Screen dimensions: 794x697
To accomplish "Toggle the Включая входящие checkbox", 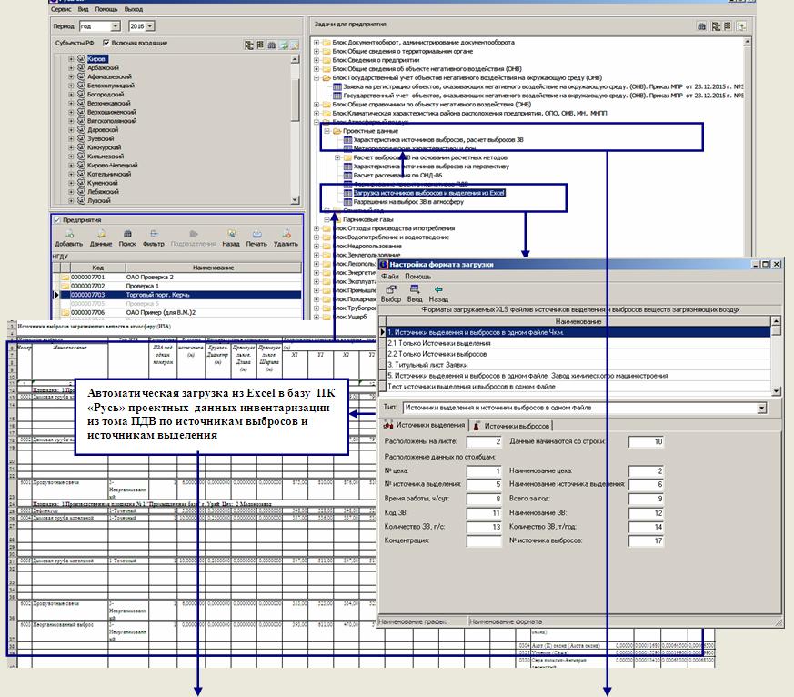I will 106,43.
